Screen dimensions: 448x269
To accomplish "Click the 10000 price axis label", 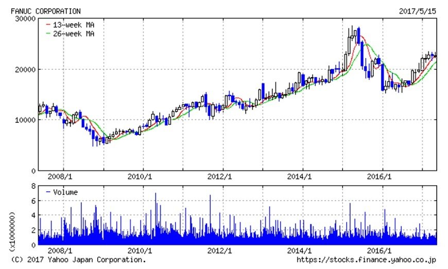I will pyautogui.click(x=25, y=120).
